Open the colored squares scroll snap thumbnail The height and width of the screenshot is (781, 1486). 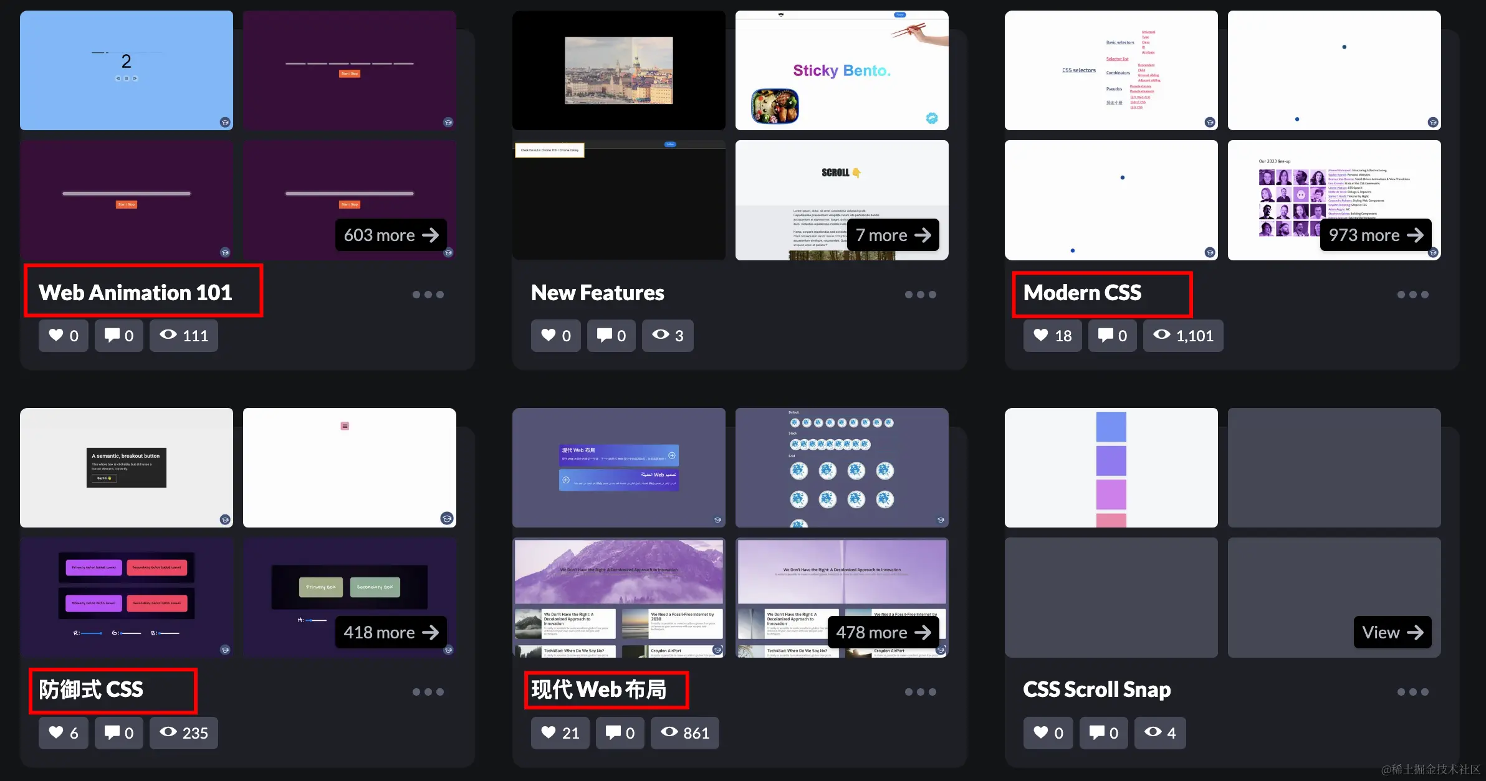pyautogui.click(x=1111, y=468)
